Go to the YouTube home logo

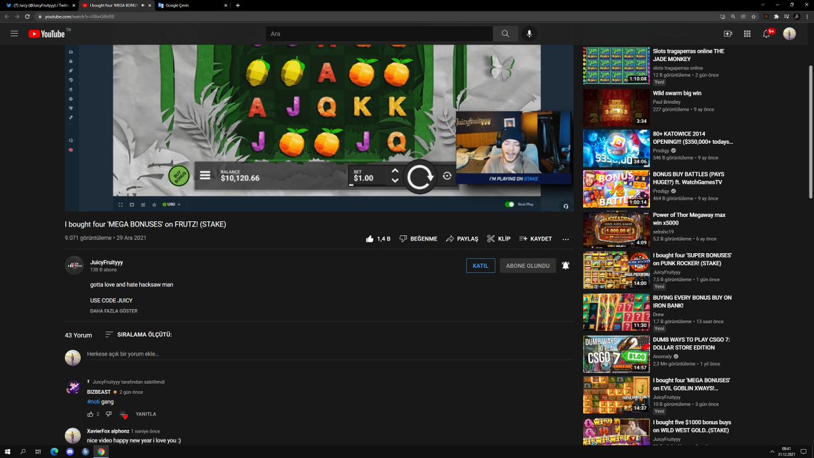point(47,33)
